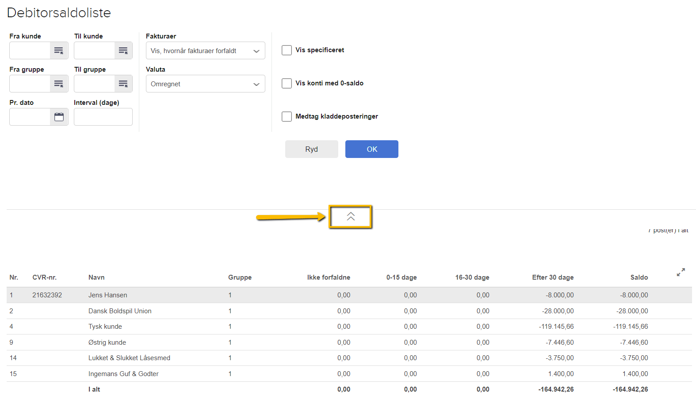
Task: Select the Jens Hansen row
Action: click(x=107, y=295)
